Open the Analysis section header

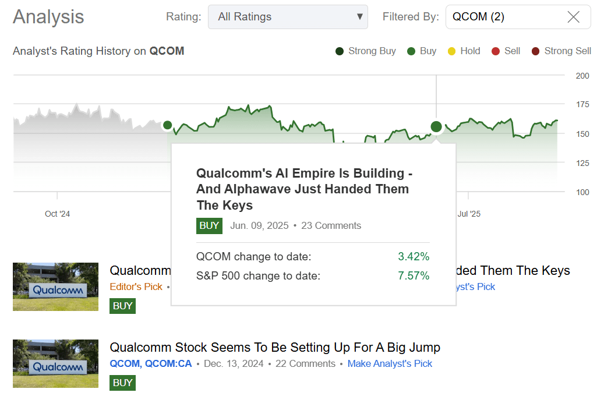click(48, 17)
